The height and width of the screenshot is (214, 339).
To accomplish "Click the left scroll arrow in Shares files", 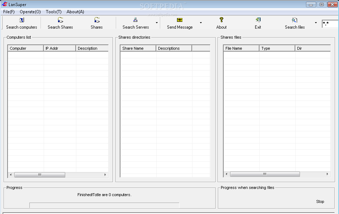I will coord(226,174).
